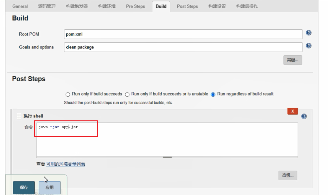The image size is (328, 195).
Task: Focus the shell 命令 text area
Action: tap(167, 139)
